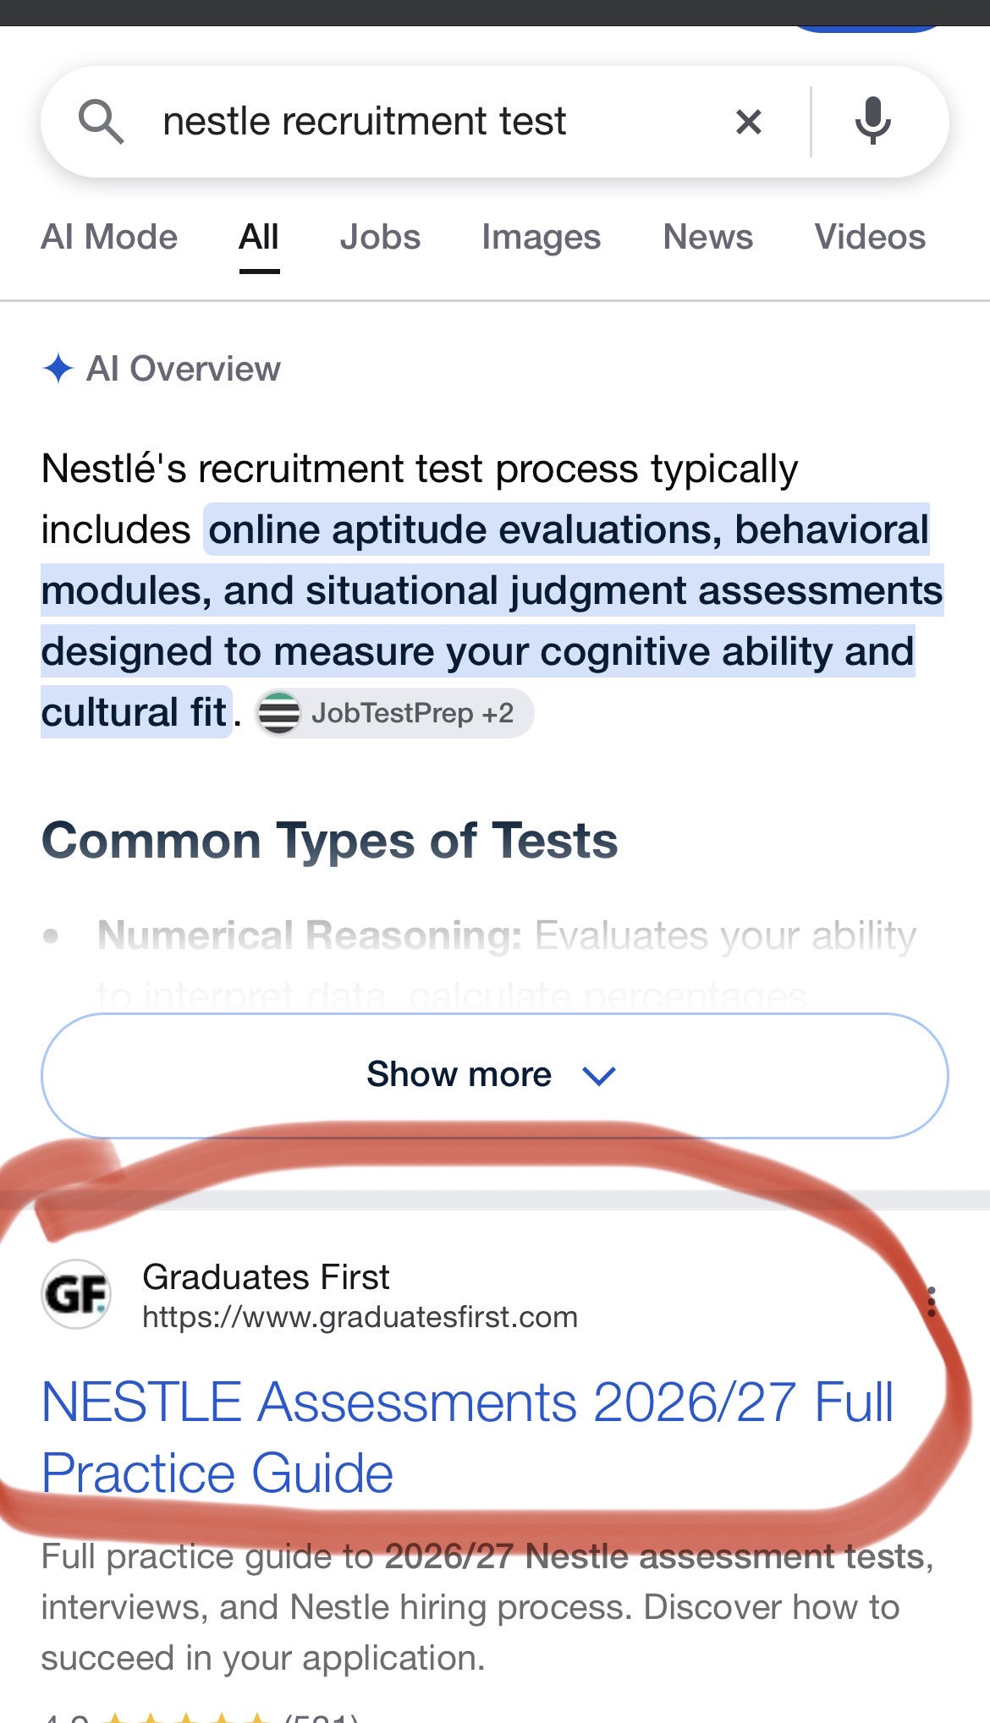
Task: Open the three-dot menu for Graduates First result
Action: click(x=932, y=1302)
